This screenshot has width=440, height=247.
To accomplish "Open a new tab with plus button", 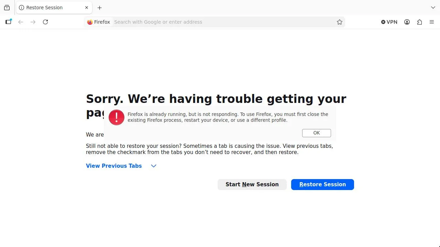I will (100, 8).
